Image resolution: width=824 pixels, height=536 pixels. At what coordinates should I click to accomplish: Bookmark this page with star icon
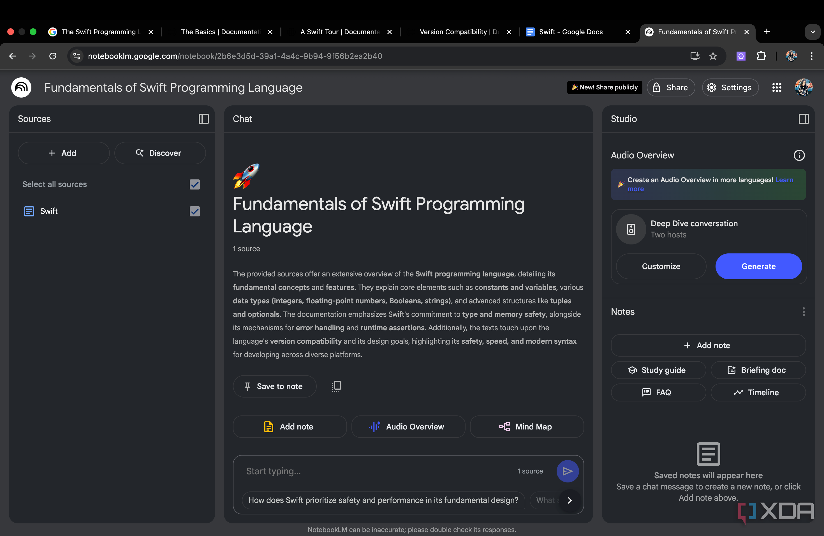[x=713, y=56]
